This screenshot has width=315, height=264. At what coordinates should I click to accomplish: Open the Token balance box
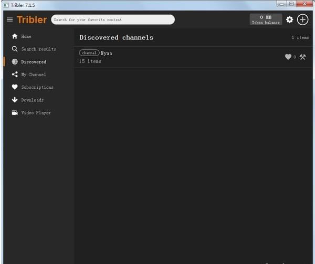coord(266,19)
